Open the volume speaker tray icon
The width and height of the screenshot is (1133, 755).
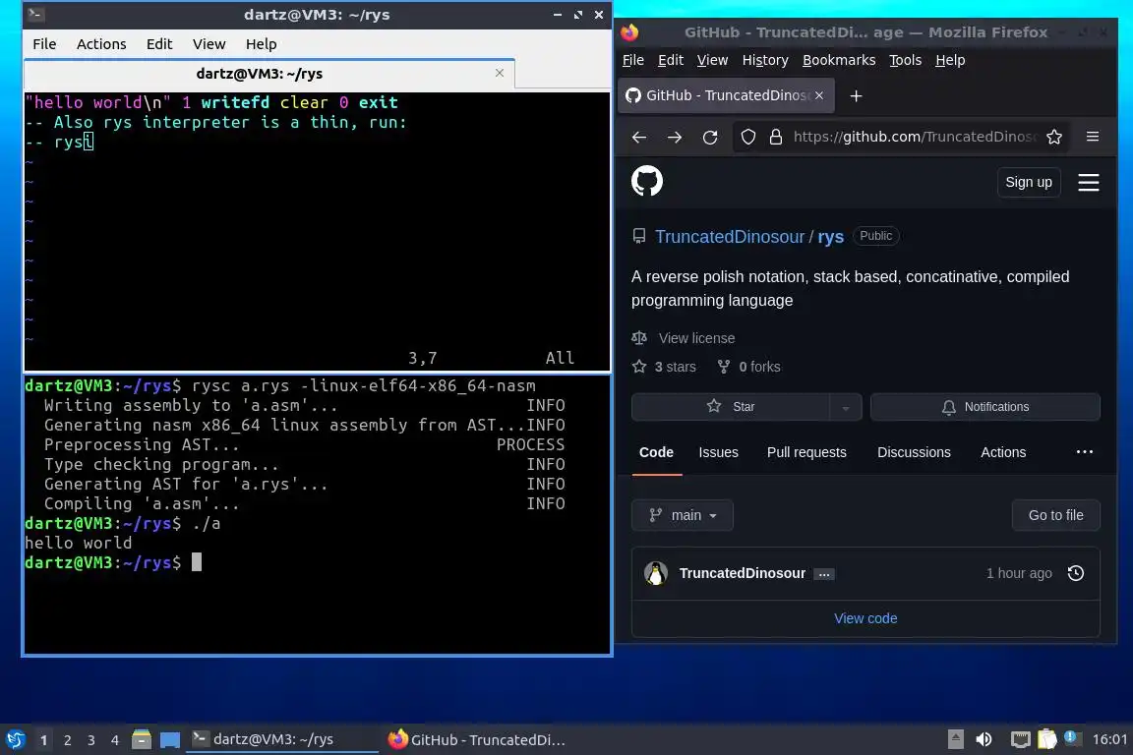[984, 739]
